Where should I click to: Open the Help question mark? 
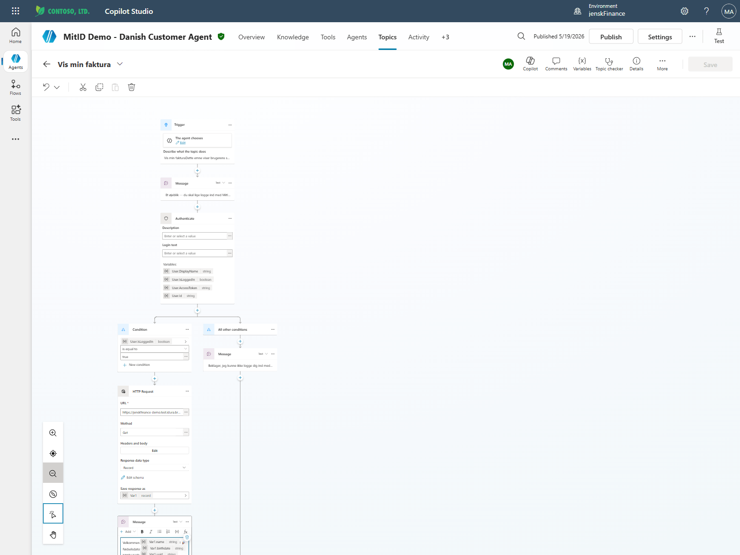[x=706, y=11]
